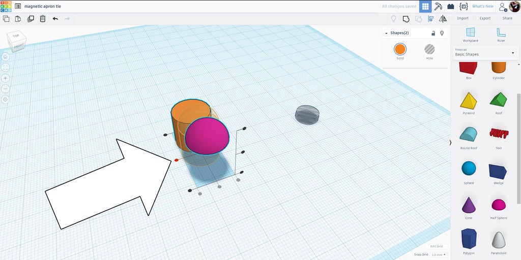Click the Home view button
This screenshot has width=521, height=260.
point(6,57)
